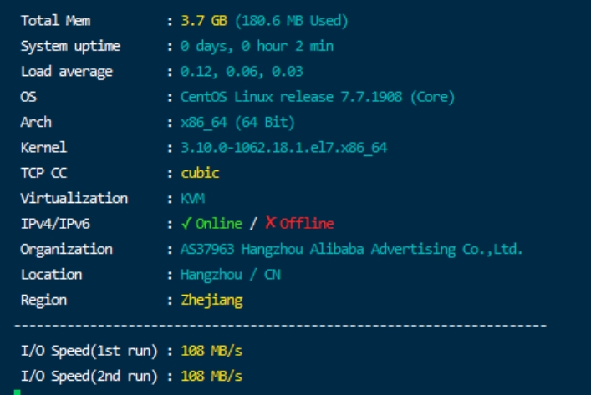Click the yellow cubic TCP CC value
The width and height of the screenshot is (591, 395).
pyautogui.click(x=200, y=173)
